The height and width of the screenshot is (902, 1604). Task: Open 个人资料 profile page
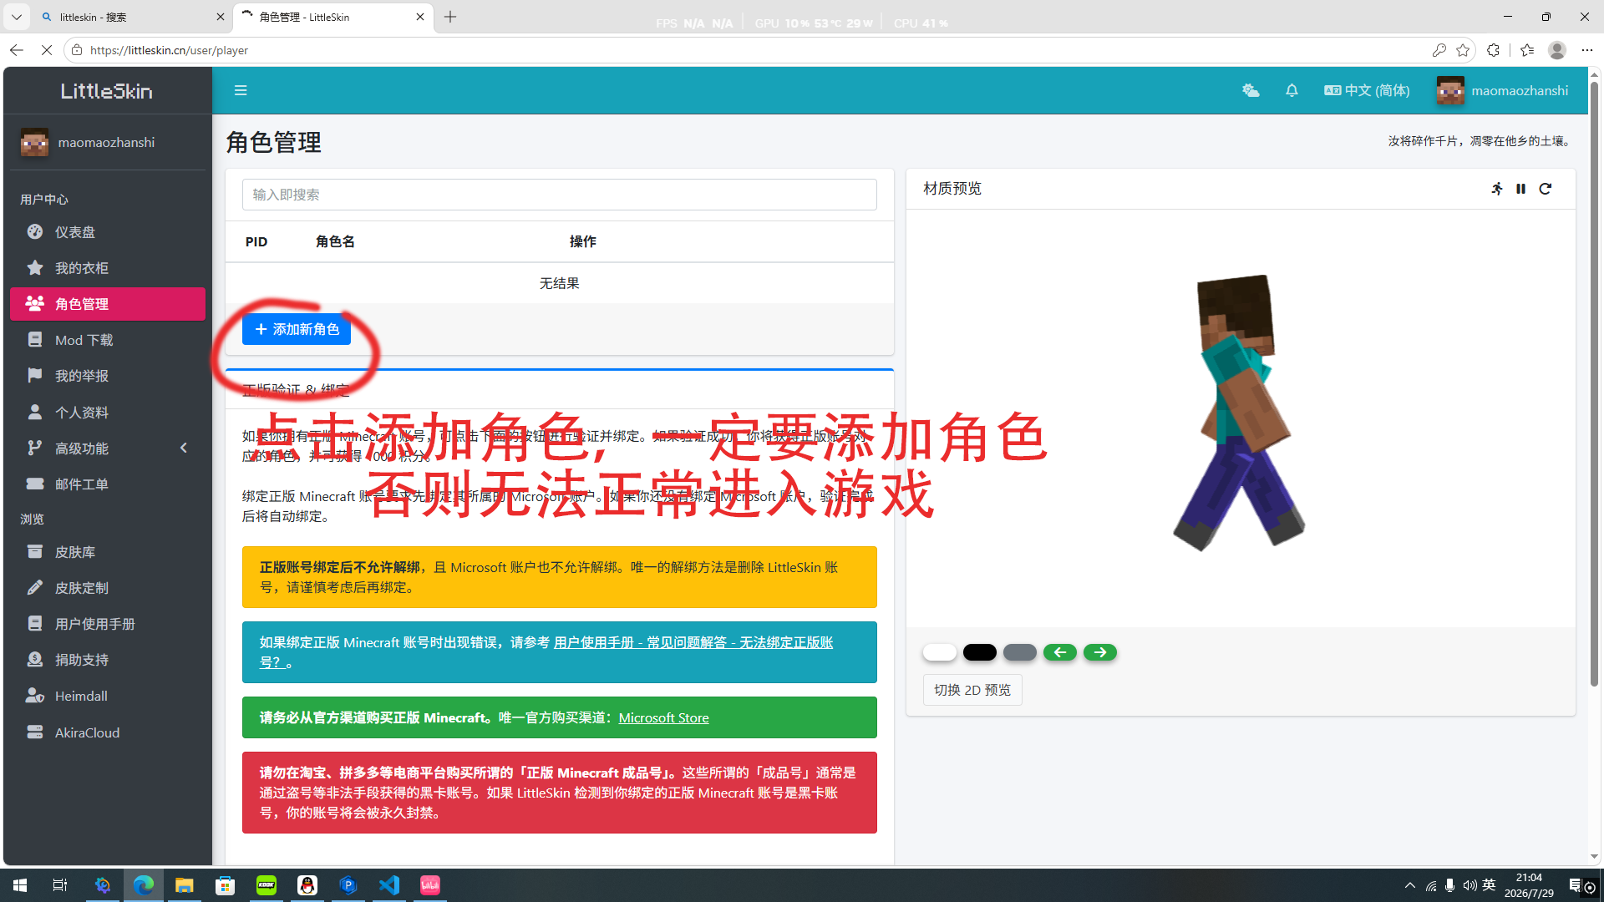108,413
